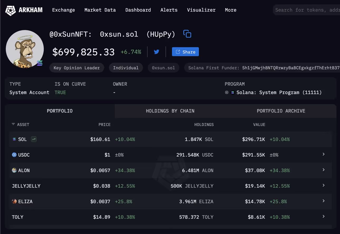Click the $296.71K SOL value

(x=253, y=139)
